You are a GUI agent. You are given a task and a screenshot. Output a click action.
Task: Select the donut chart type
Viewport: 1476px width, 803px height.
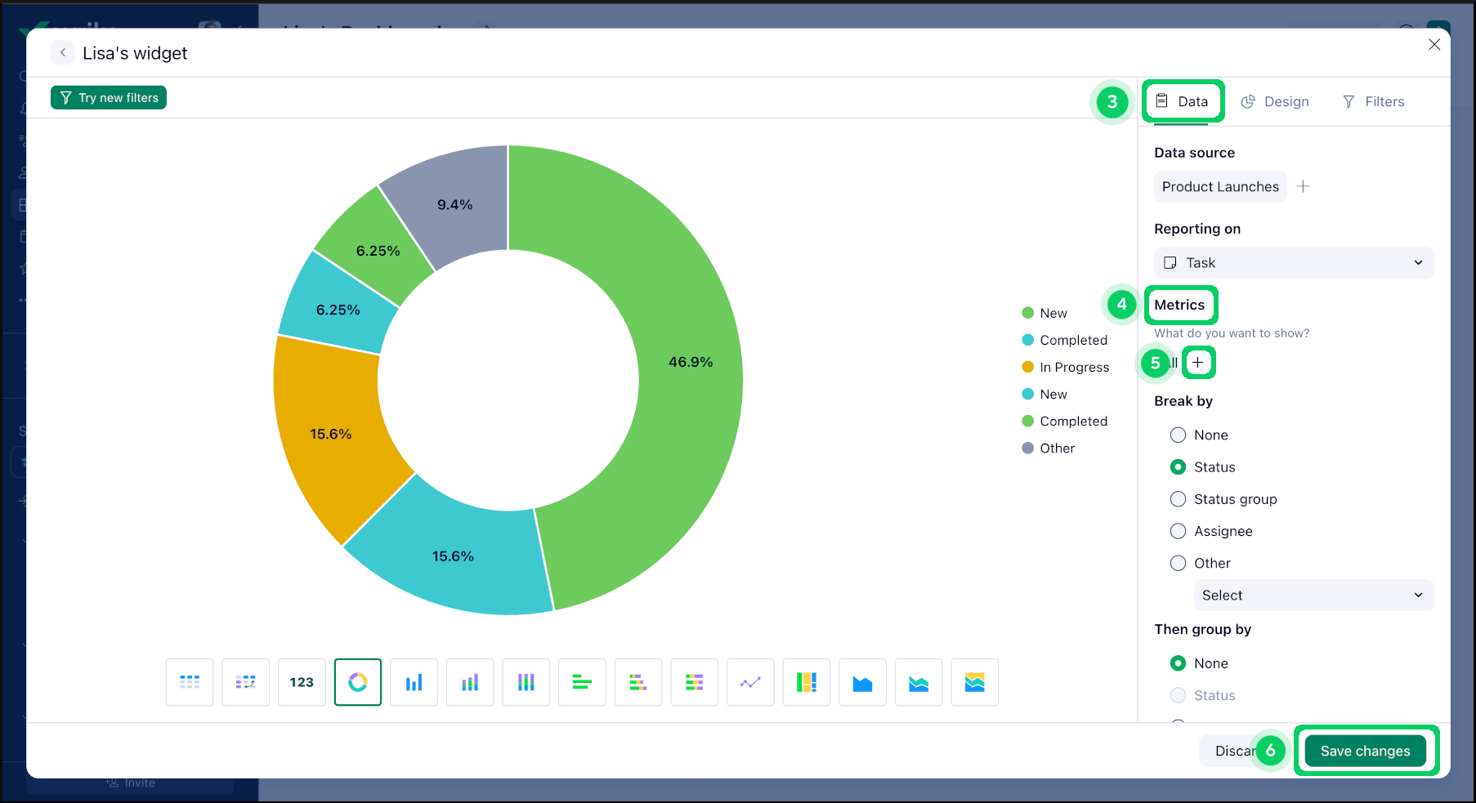357,682
